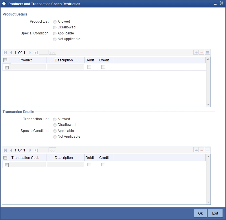
Task: Close the Products and Transaction Codes window
Action: tap(221, 3)
